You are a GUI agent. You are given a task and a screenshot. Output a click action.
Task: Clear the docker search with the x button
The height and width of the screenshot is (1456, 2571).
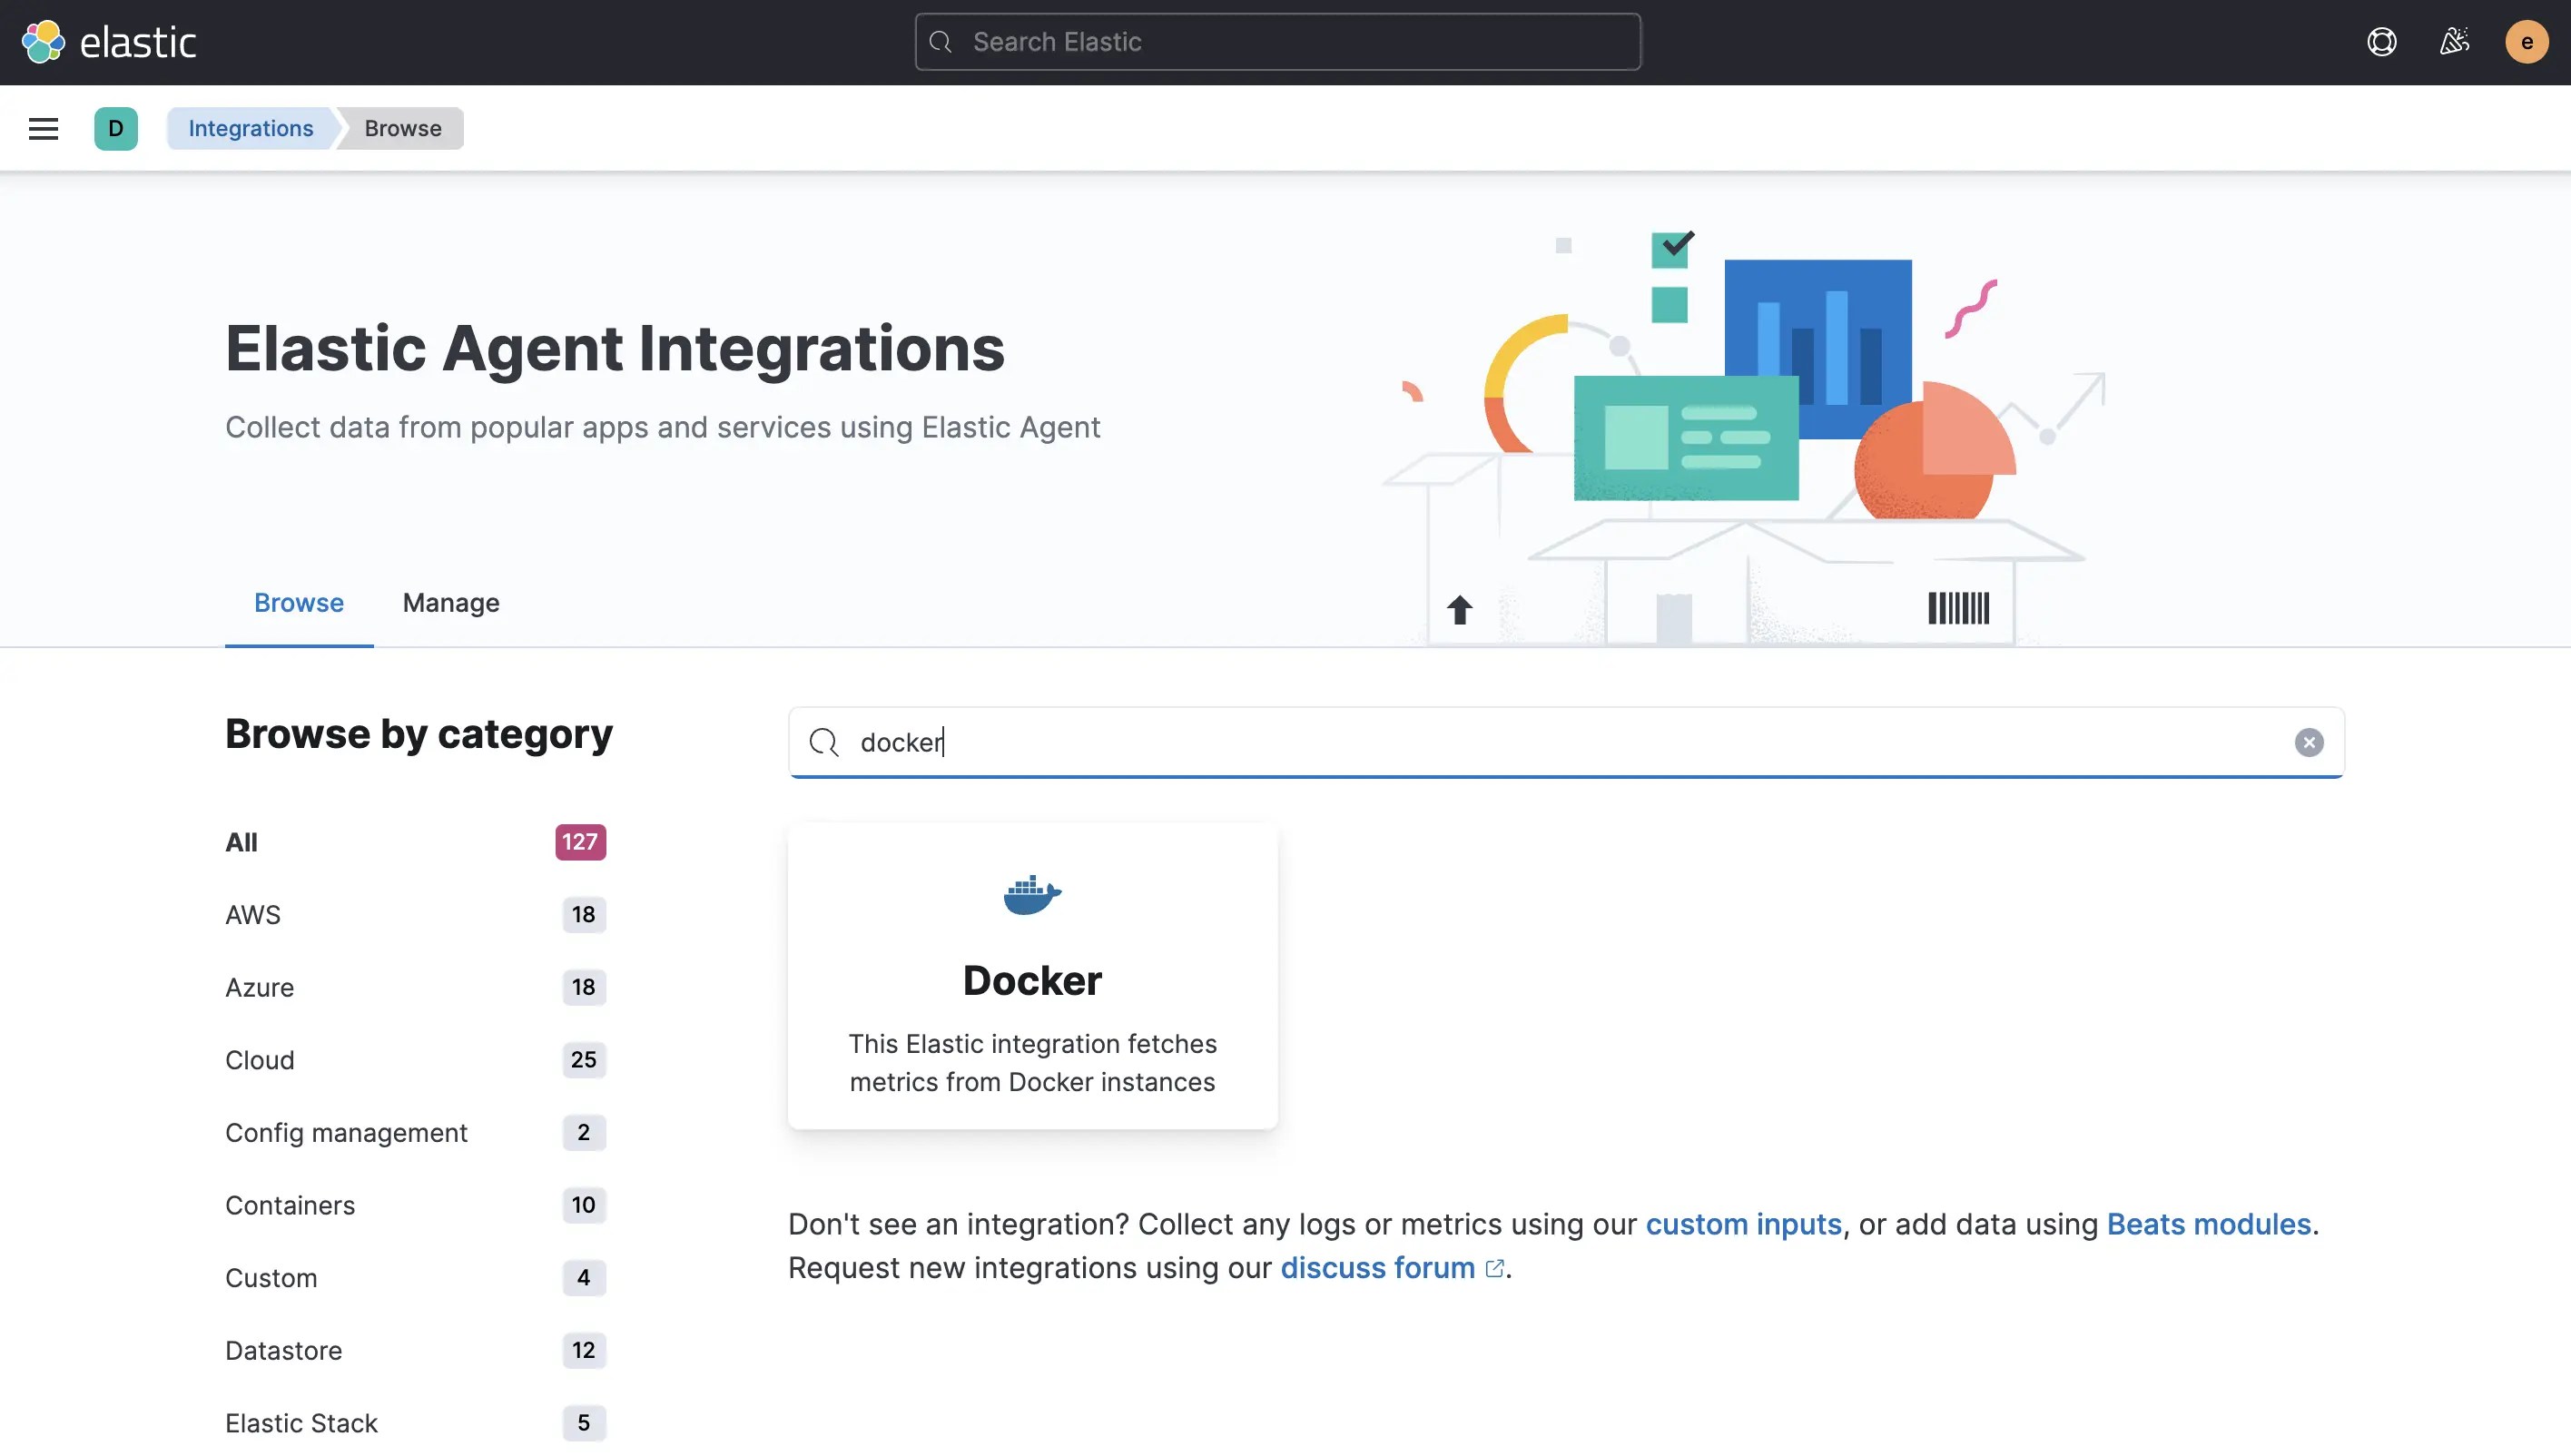coord(2309,742)
